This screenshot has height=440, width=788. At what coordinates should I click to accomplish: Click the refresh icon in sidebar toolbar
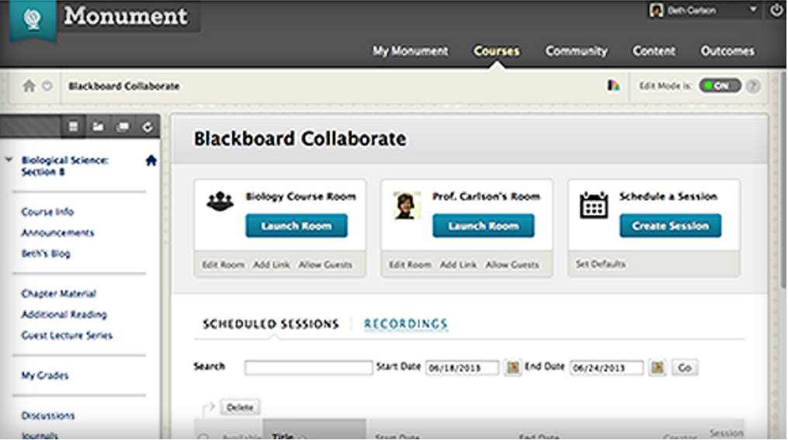click(148, 126)
